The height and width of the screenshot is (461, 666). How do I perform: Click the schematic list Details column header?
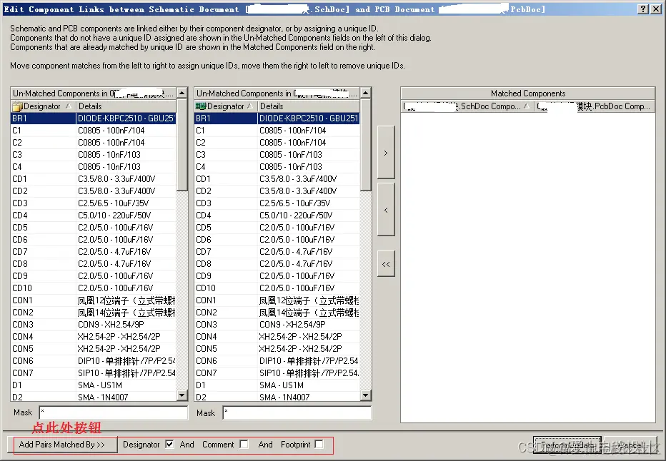pyautogui.click(x=126, y=106)
